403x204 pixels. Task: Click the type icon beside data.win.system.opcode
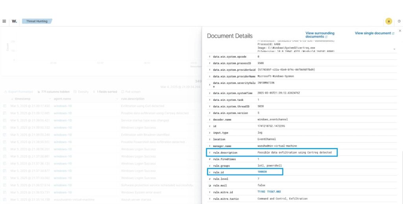click(210, 57)
